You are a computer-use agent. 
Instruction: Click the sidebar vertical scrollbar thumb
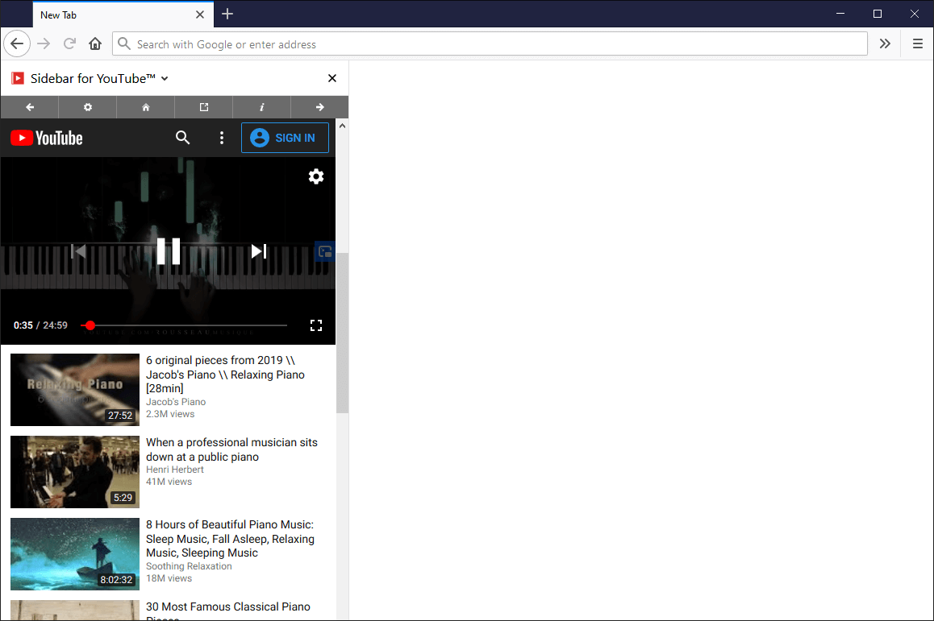point(342,333)
